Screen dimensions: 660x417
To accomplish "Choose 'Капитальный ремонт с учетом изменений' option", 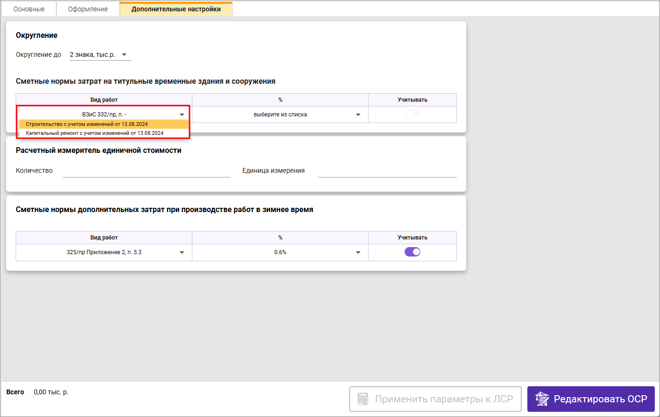I will 95,133.
